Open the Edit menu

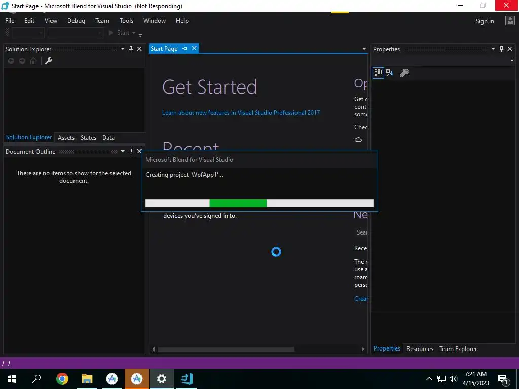[x=29, y=20]
